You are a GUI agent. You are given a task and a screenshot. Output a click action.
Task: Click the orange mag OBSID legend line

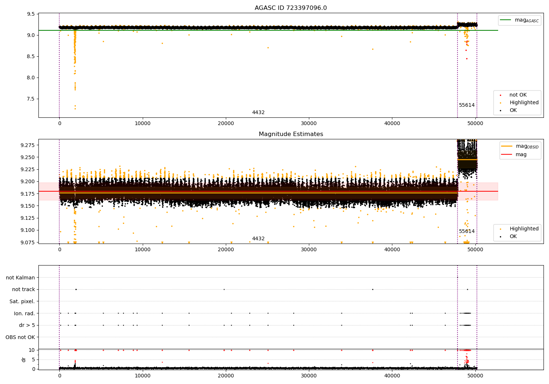pos(507,146)
